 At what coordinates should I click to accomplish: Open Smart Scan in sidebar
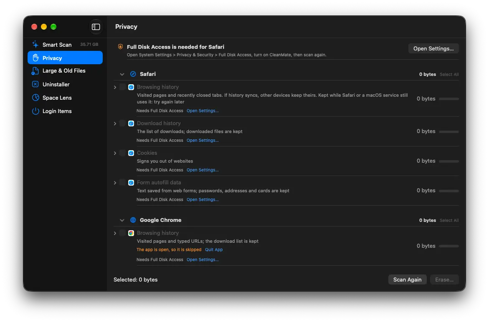(x=65, y=45)
